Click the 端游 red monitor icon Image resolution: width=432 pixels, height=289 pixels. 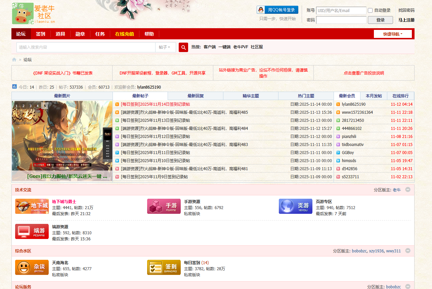coord(32,231)
